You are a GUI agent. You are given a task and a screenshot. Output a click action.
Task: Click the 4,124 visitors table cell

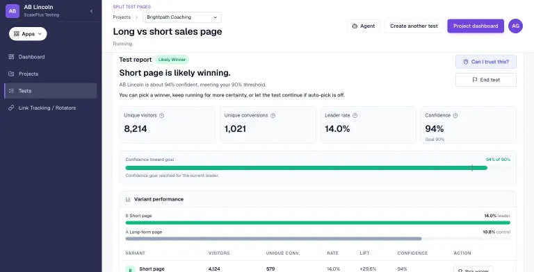[214, 269]
